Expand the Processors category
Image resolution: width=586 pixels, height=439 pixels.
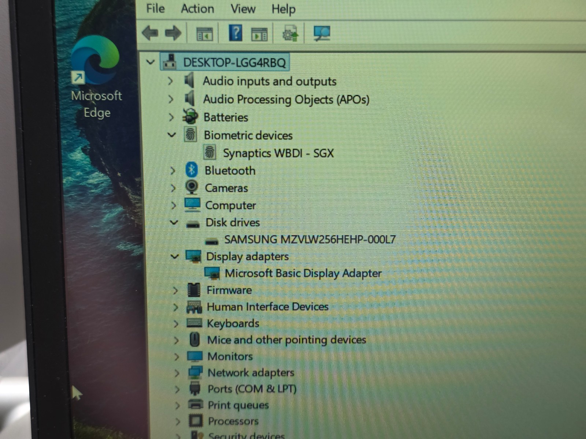[x=178, y=421]
